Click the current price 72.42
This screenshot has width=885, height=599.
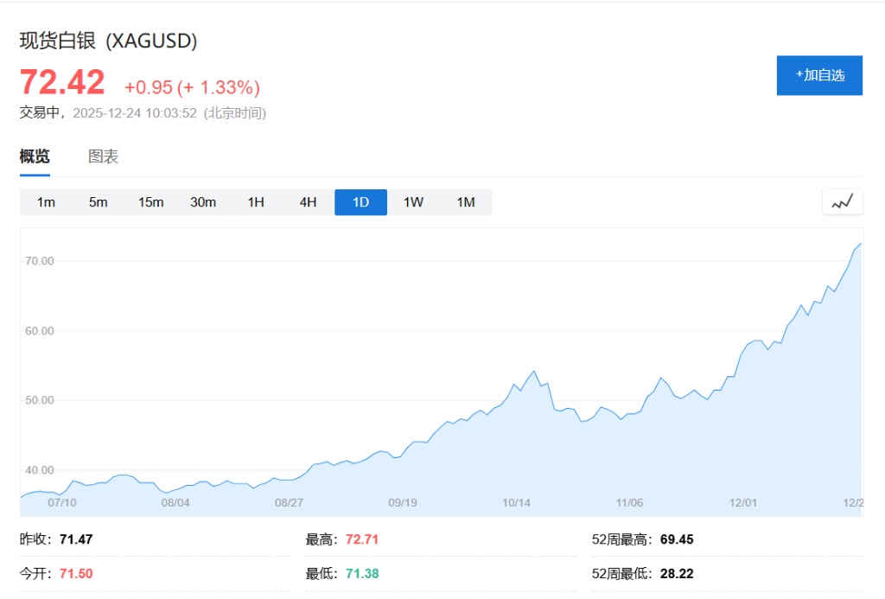pyautogui.click(x=62, y=83)
